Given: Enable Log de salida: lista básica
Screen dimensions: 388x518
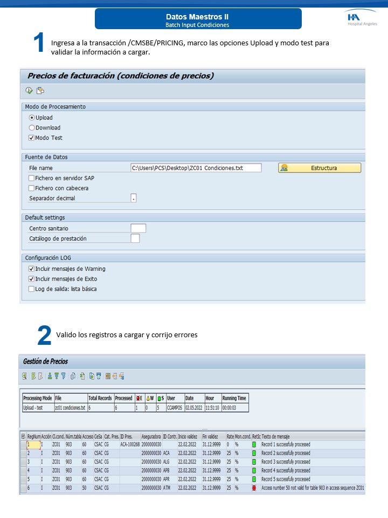Looking at the screenshot, I should [31, 289].
